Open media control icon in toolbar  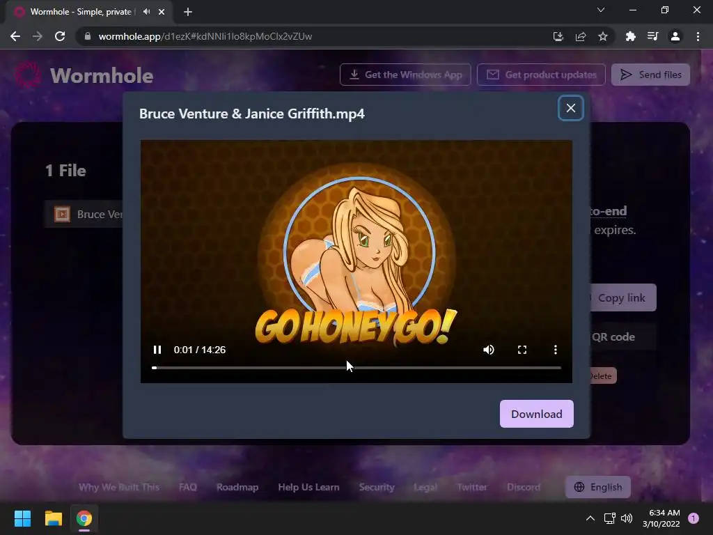coord(652,36)
